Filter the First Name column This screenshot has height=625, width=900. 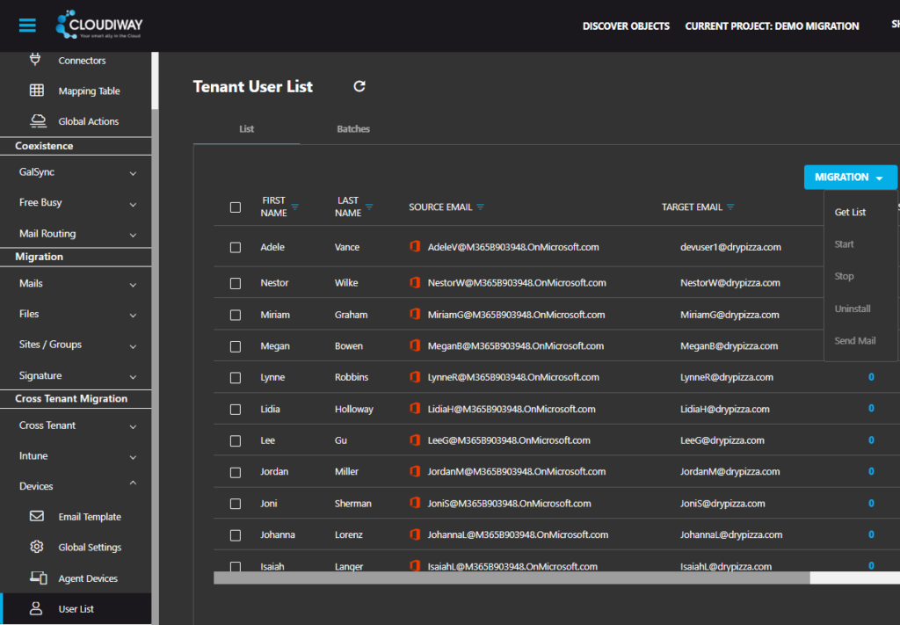[x=295, y=207]
